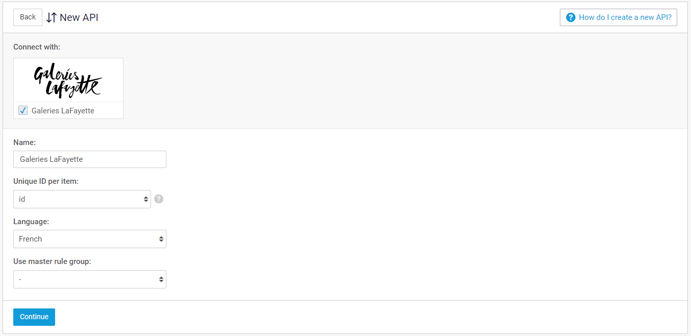Click the Back button
The height and width of the screenshot is (336, 691).
click(x=28, y=17)
